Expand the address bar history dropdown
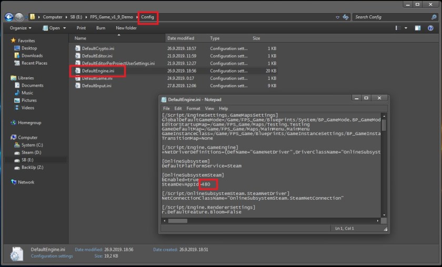The width and height of the screenshot is (442, 267). coord(337,17)
